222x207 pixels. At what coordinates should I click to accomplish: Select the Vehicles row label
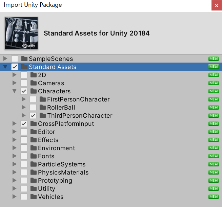(51, 197)
